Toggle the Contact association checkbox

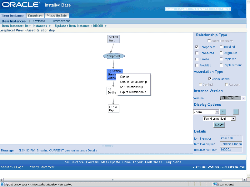click(x=200, y=84)
